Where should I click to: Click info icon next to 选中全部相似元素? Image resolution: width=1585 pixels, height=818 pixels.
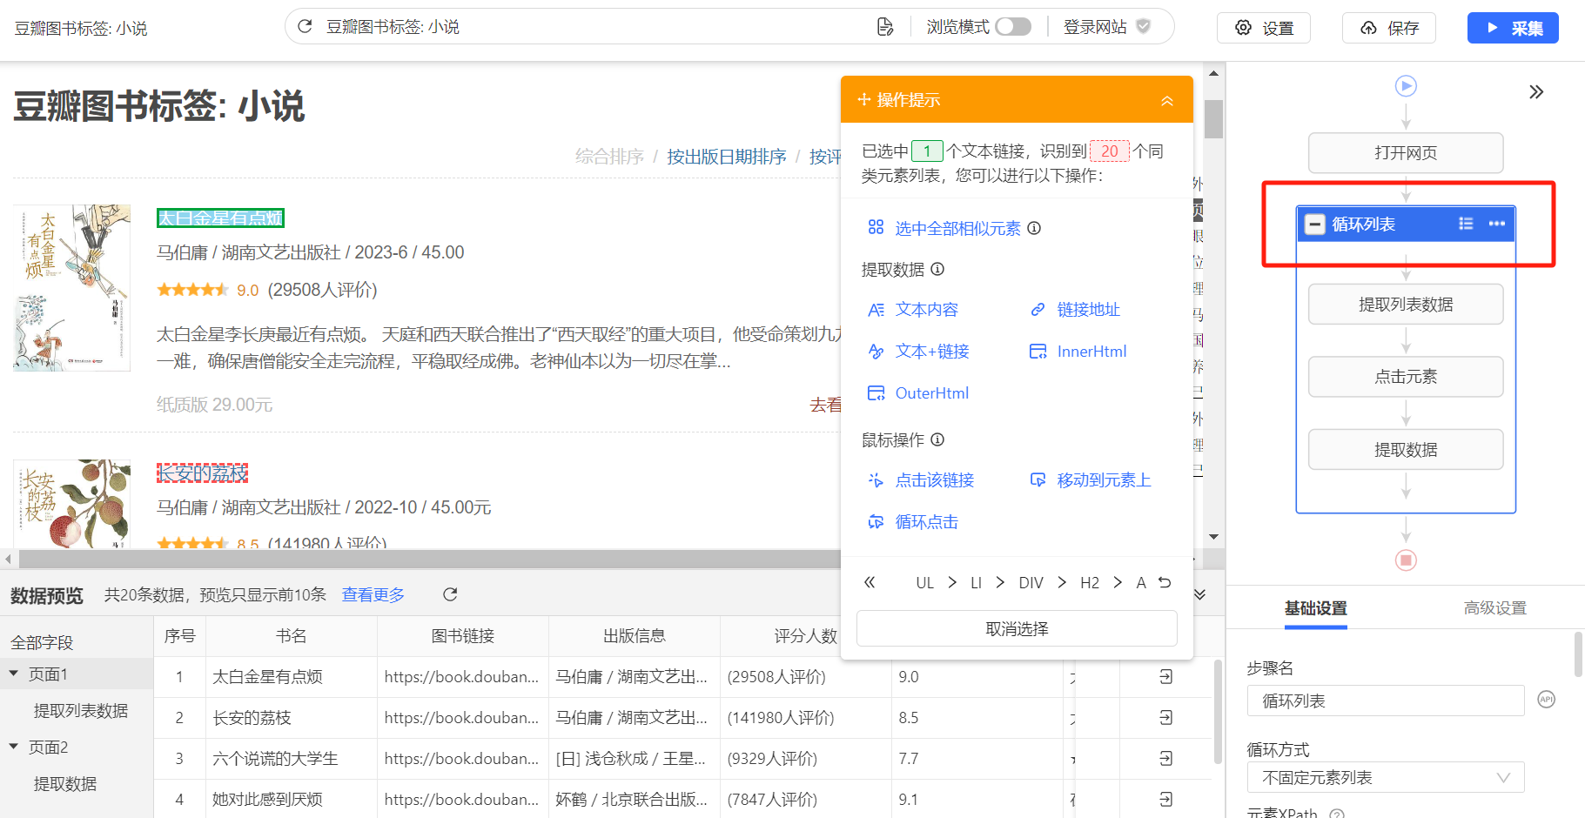click(1034, 228)
